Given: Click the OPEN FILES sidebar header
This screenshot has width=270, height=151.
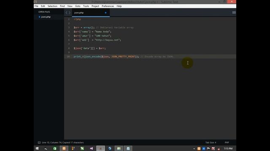Looking at the screenshot, I should [44, 12].
